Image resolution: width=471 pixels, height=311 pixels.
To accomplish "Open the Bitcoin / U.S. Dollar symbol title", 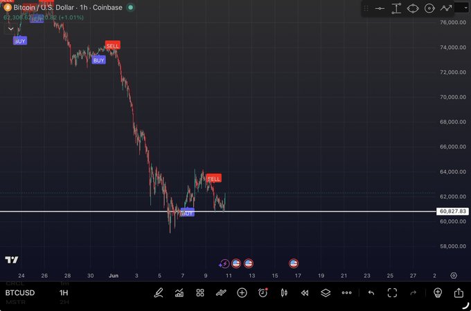I will 68,8.
